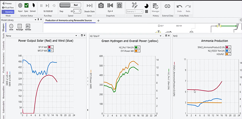Stop the scenario with the square button
The image size is (242, 119).
coord(147,12)
